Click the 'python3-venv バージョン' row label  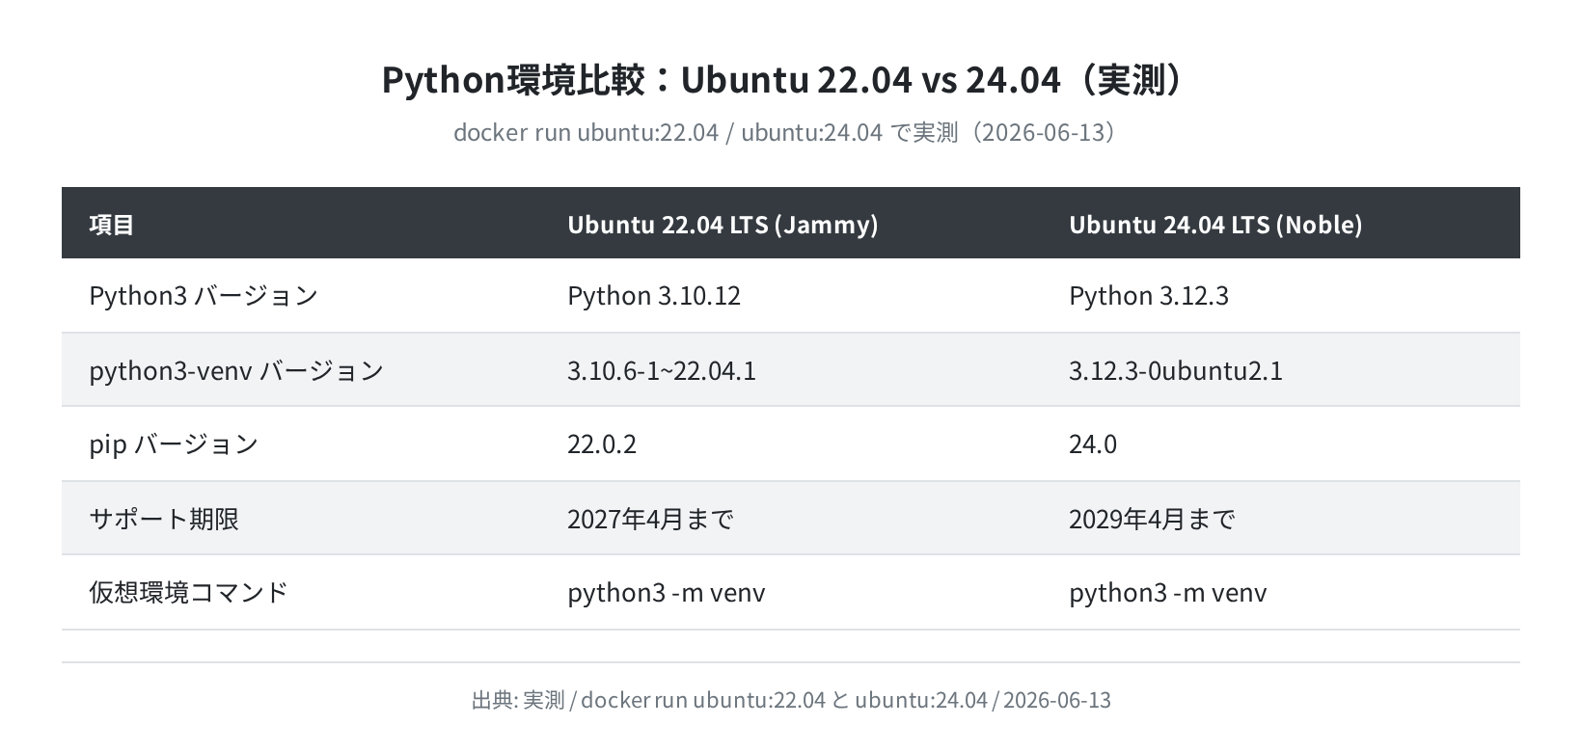pyautogui.click(x=236, y=370)
